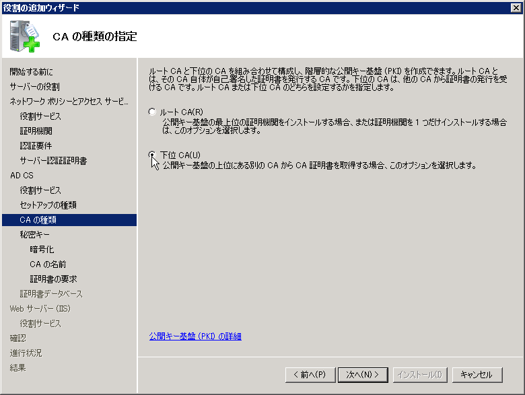Proceed with the 次へ(N) button

pos(363,375)
